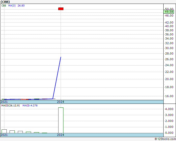
Task: Click the MACD:4.278 value label
Action: pos(30,106)
